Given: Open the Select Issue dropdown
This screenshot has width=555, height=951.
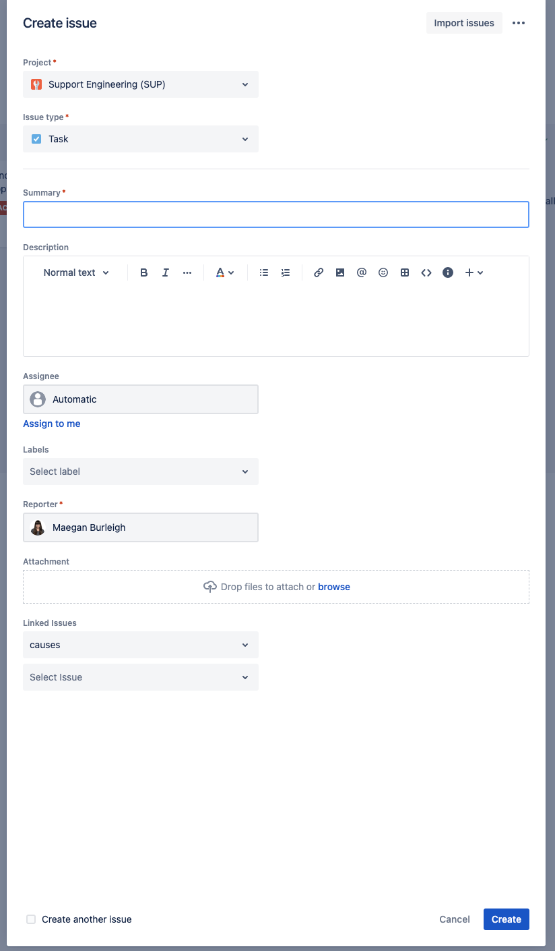Looking at the screenshot, I should click(141, 677).
